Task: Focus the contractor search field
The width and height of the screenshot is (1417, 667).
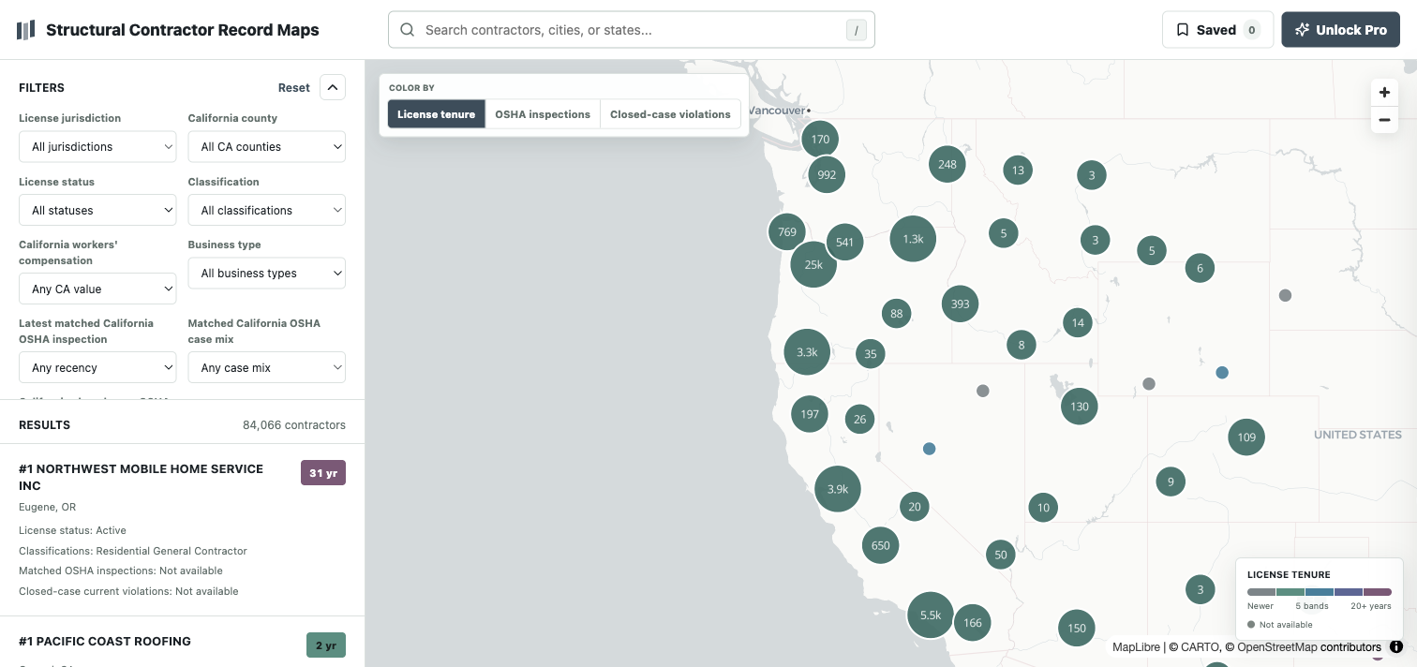Action: click(x=632, y=30)
